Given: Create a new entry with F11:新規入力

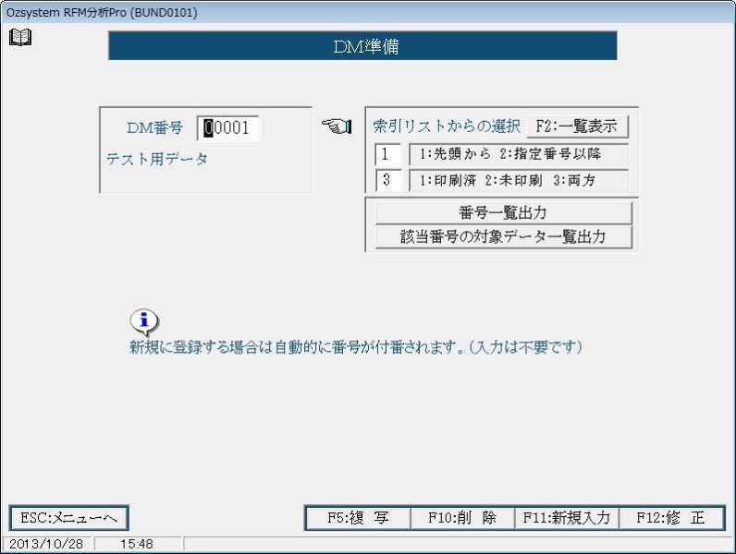Looking at the screenshot, I should [567, 518].
